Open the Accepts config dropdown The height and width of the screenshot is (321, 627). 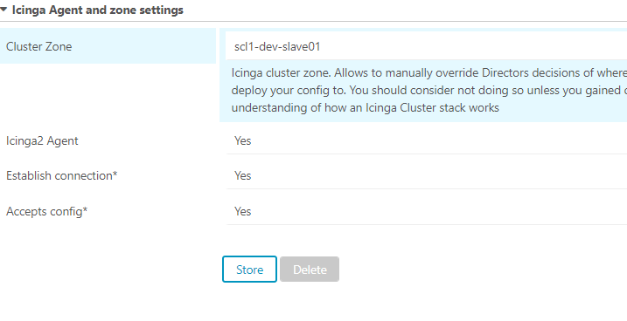[x=427, y=211]
